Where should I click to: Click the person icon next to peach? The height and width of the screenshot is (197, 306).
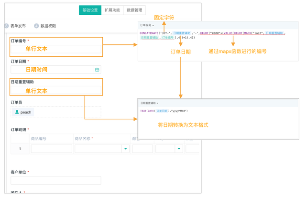coord(17,112)
